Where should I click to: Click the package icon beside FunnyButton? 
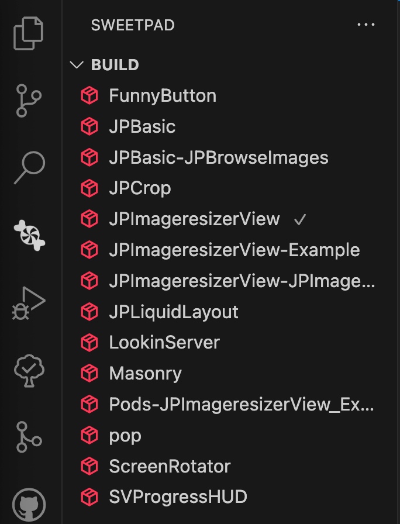coord(89,96)
